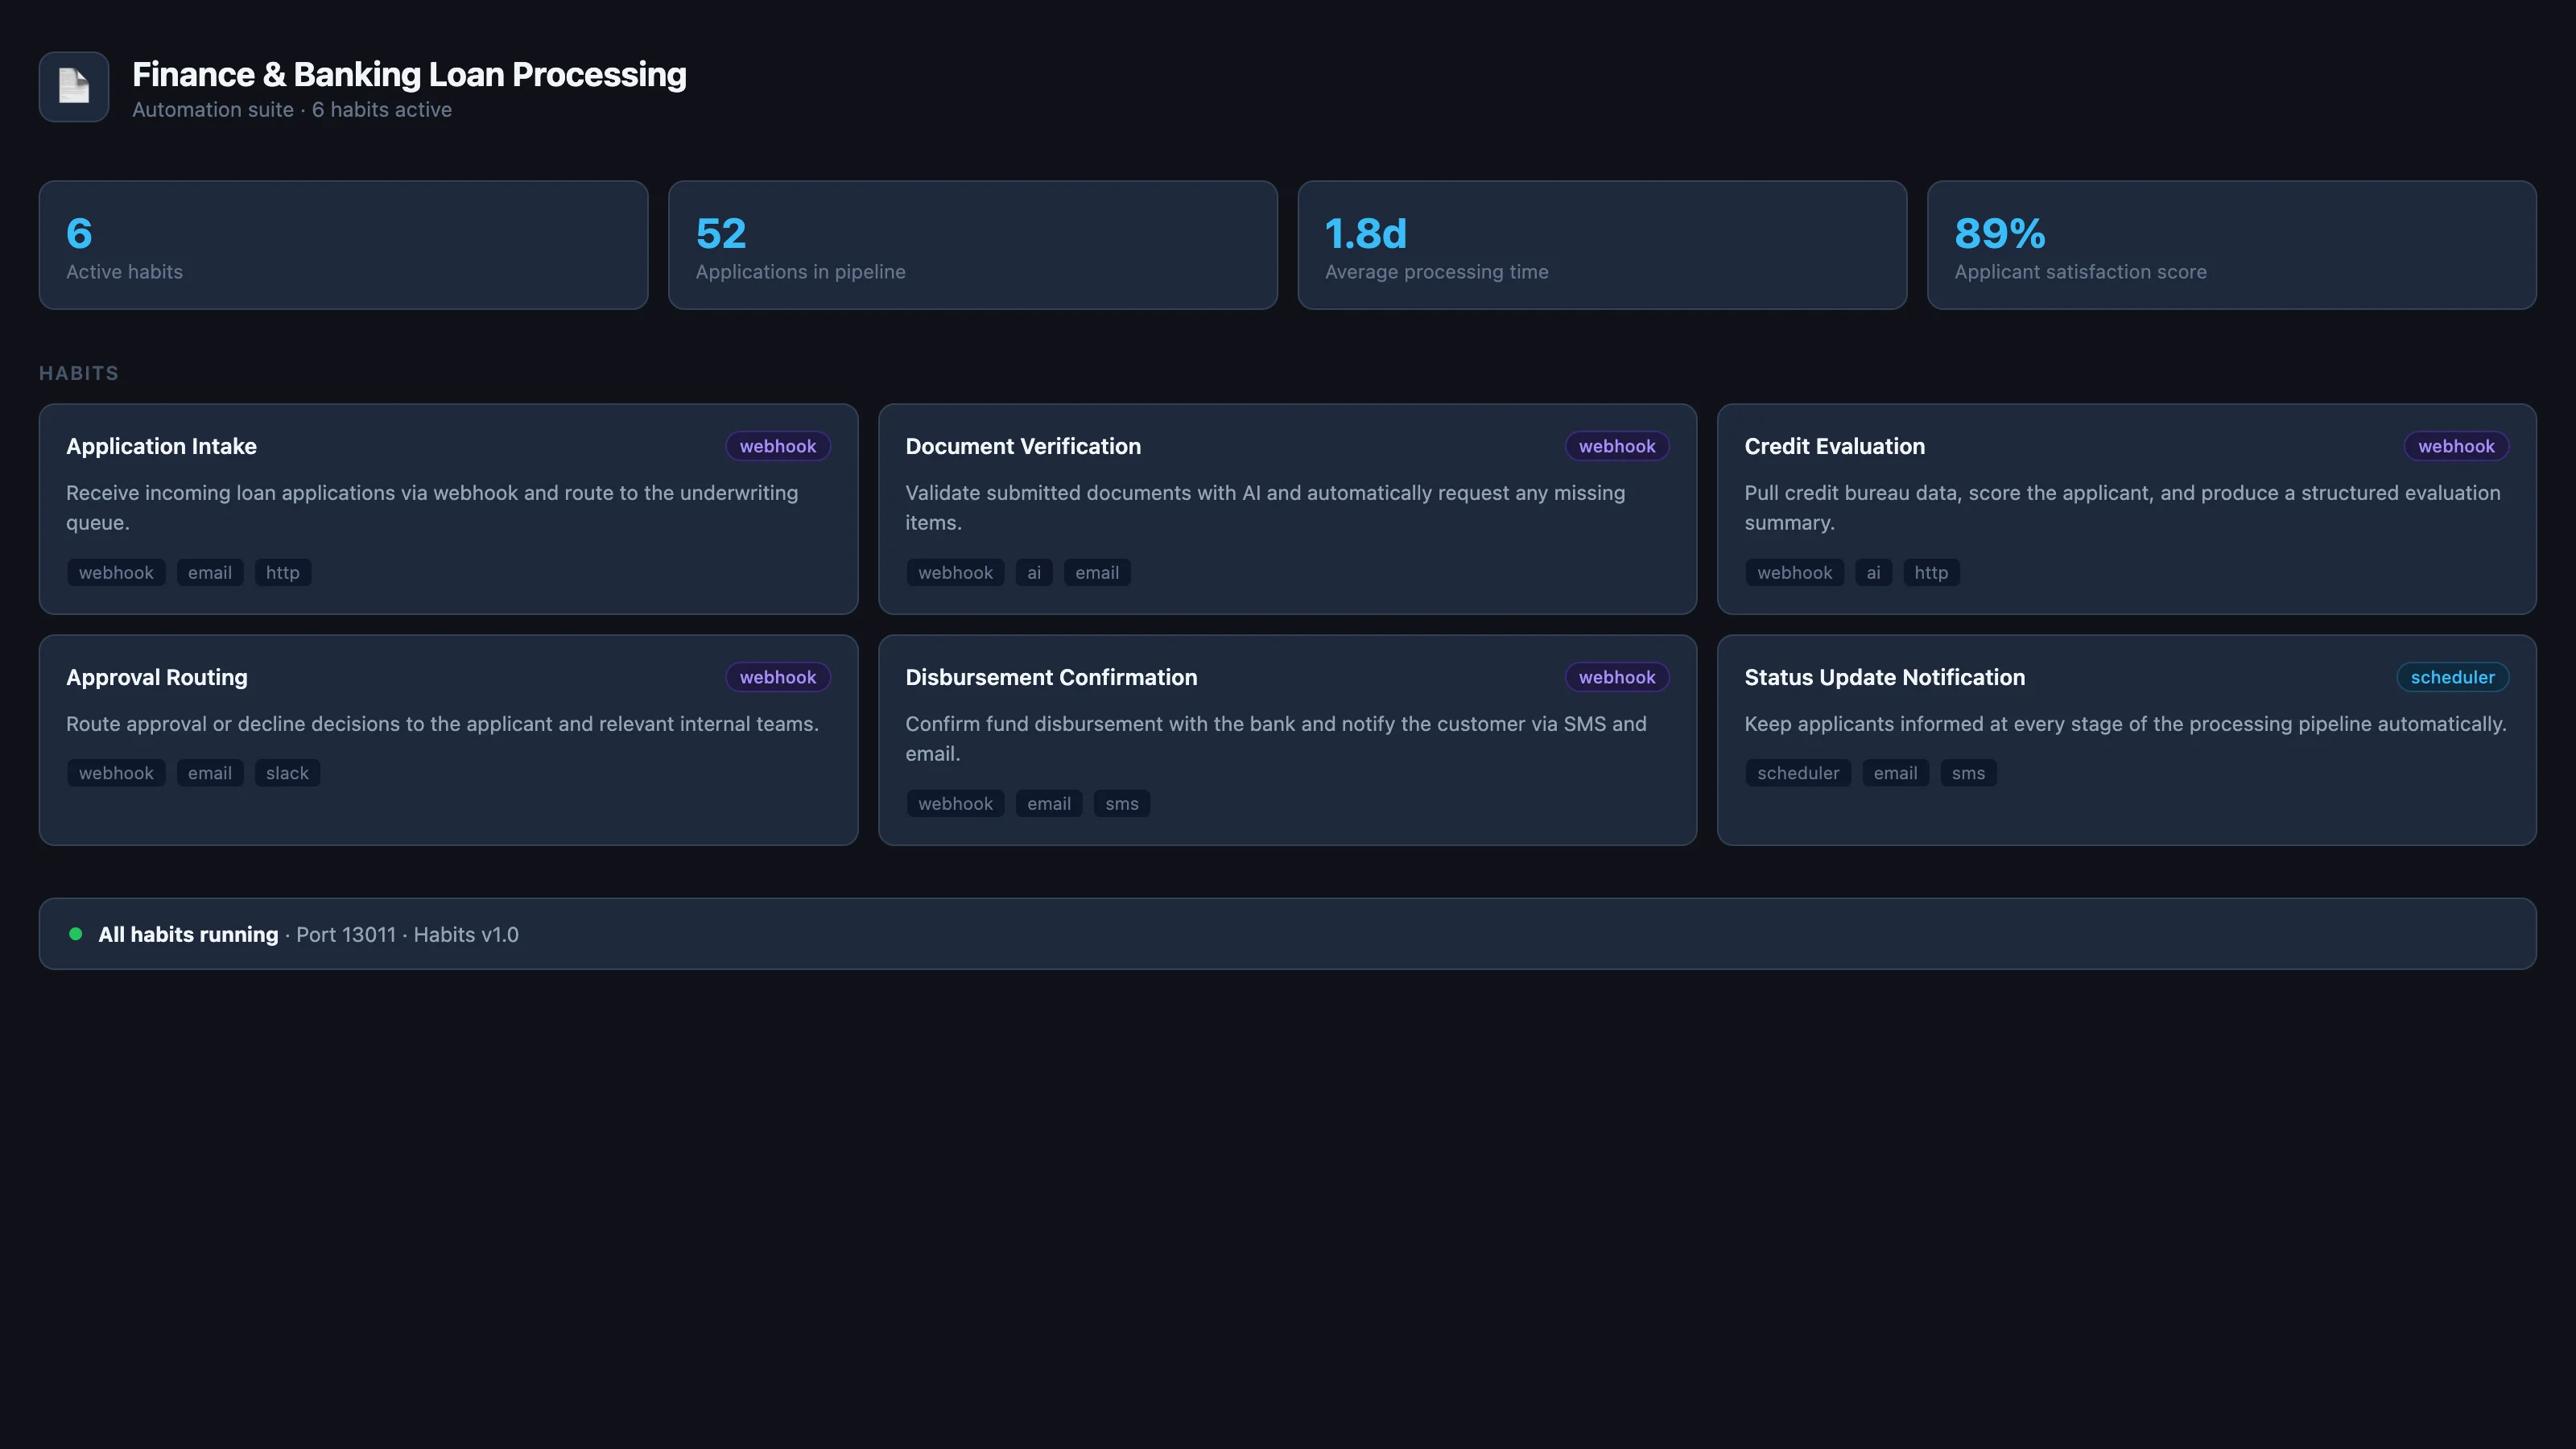
Task: Select the gray webhook tag under Disbursement Confirmation
Action: pos(955,804)
